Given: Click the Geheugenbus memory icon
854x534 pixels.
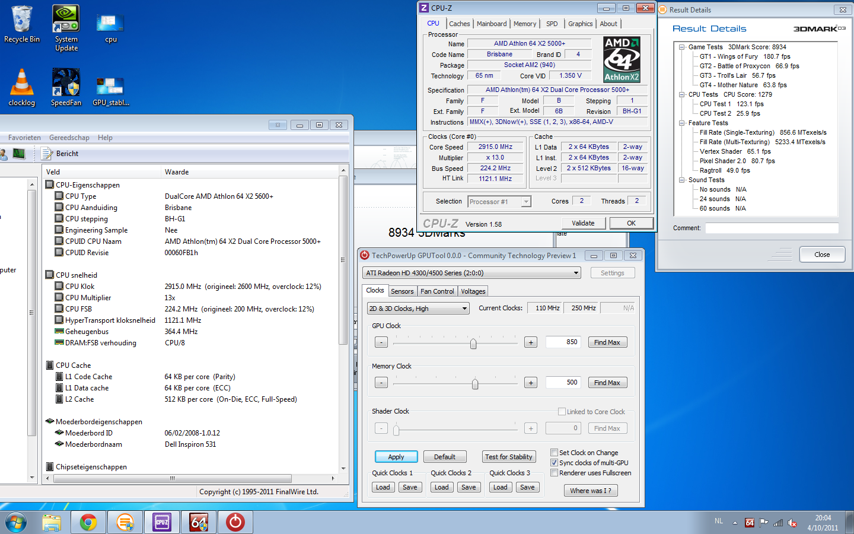Looking at the screenshot, I should coord(59,331).
